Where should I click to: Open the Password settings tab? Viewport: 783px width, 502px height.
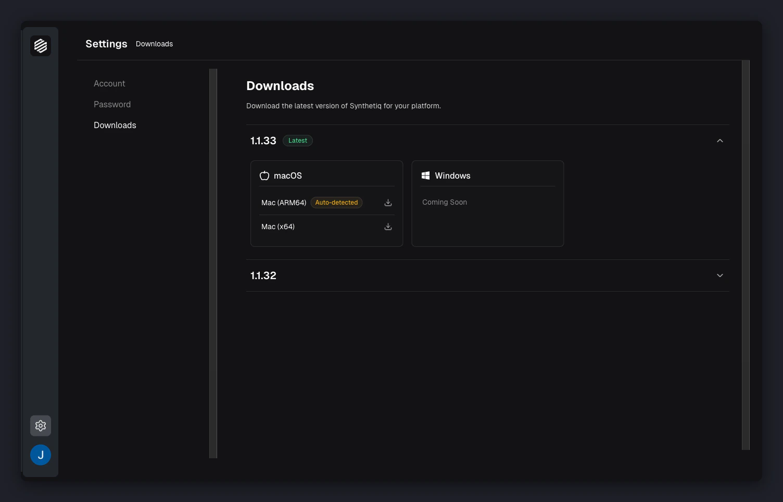[x=112, y=104]
